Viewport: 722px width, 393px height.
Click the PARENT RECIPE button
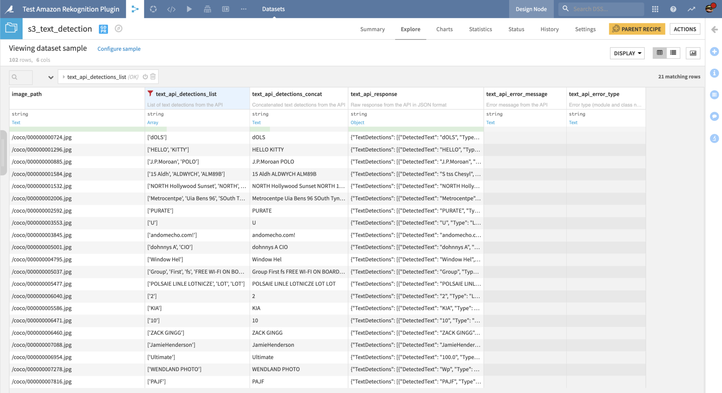[x=637, y=29]
